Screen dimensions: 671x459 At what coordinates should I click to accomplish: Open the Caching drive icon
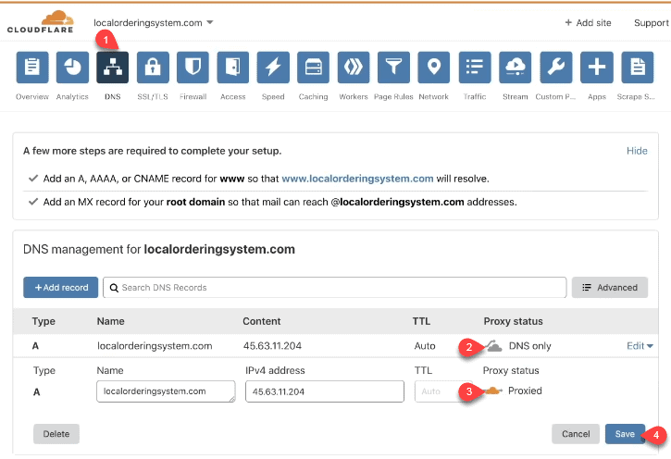[313, 68]
